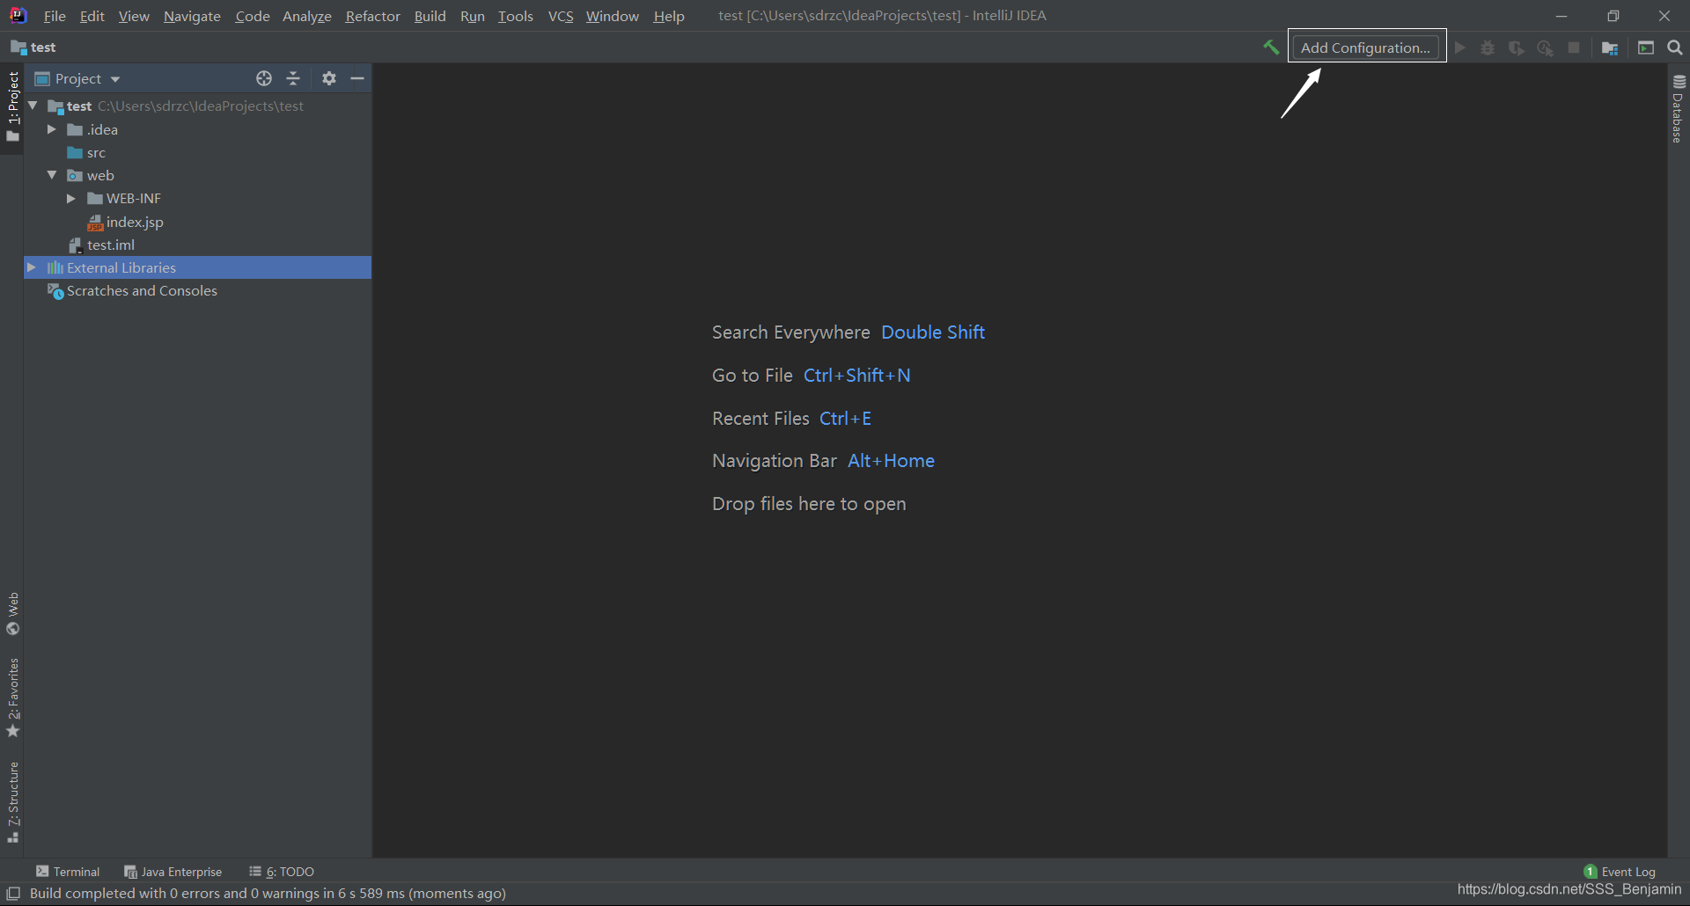Open the Tools menu
This screenshot has width=1690, height=906.
coord(515,16)
